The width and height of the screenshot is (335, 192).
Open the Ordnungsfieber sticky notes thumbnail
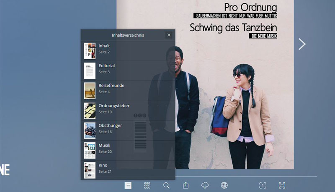(x=90, y=111)
